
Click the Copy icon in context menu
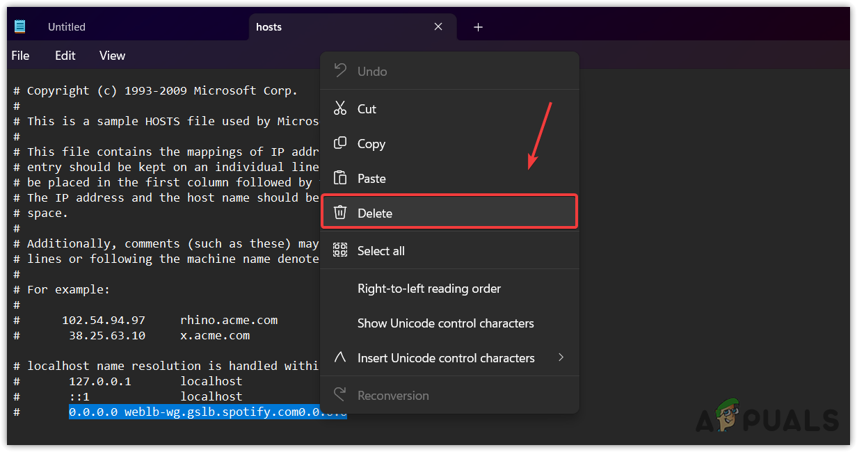coord(340,143)
